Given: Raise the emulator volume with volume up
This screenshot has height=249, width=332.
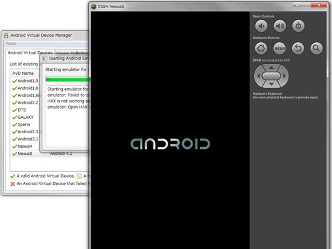Looking at the screenshot, I should tap(279, 26).
